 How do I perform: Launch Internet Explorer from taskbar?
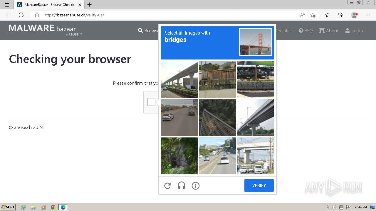click(x=23, y=207)
